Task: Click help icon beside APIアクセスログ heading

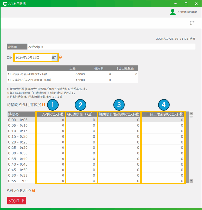Action: 34,190
